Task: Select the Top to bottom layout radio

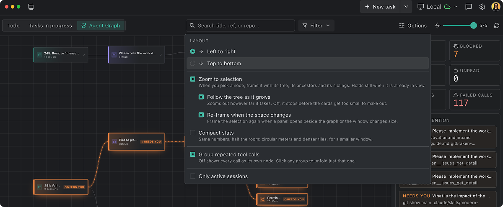Action: tap(192, 64)
